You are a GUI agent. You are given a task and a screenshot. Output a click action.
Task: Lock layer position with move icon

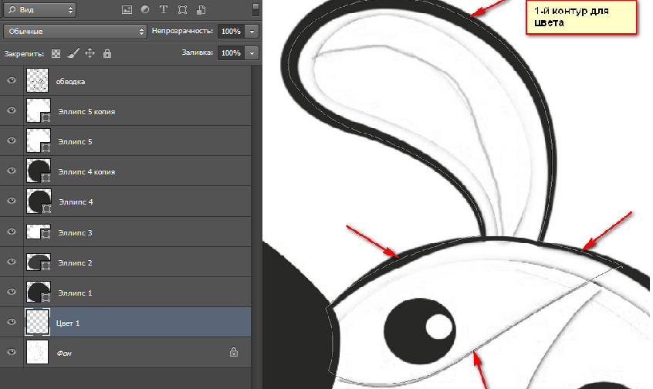pos(90,53)
